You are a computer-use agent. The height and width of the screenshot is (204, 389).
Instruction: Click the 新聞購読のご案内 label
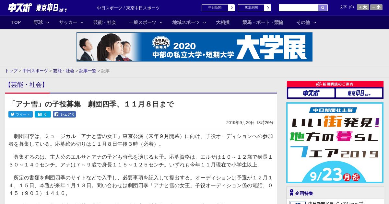click(x=335, y=84)
